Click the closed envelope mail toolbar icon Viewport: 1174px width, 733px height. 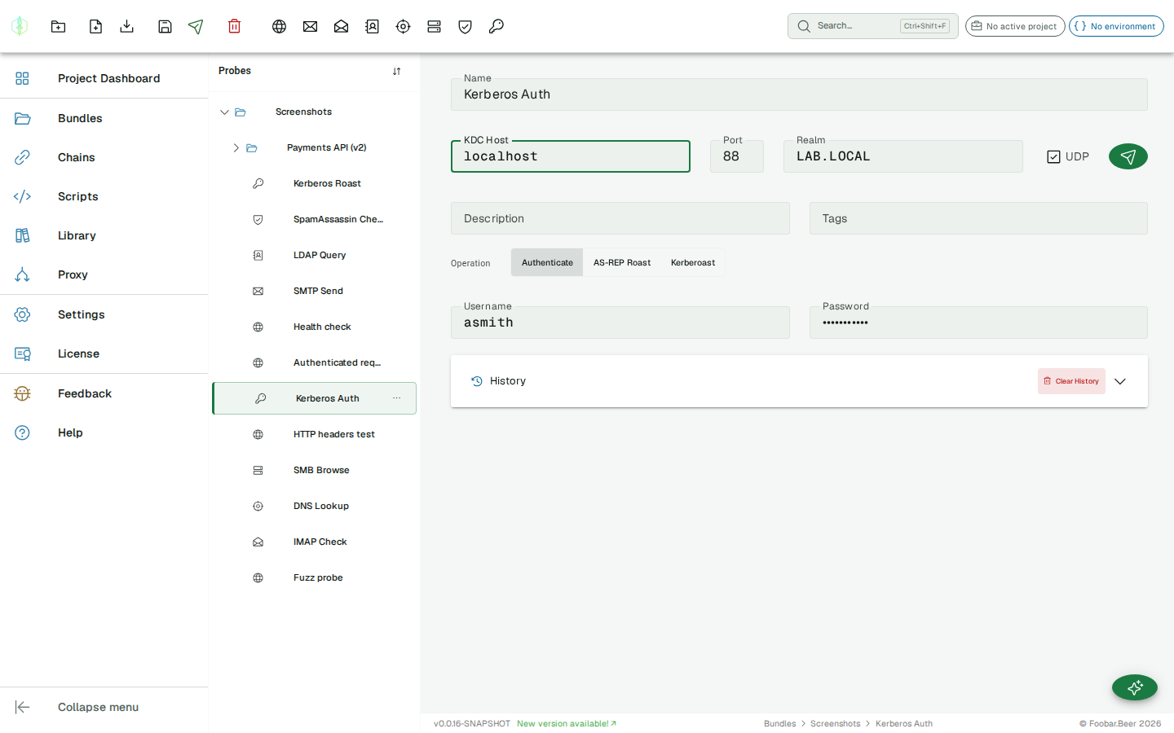tap(310, 26)
